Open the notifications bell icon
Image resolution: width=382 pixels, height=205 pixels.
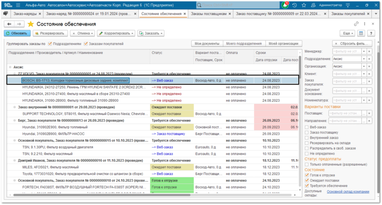(285, 5)
